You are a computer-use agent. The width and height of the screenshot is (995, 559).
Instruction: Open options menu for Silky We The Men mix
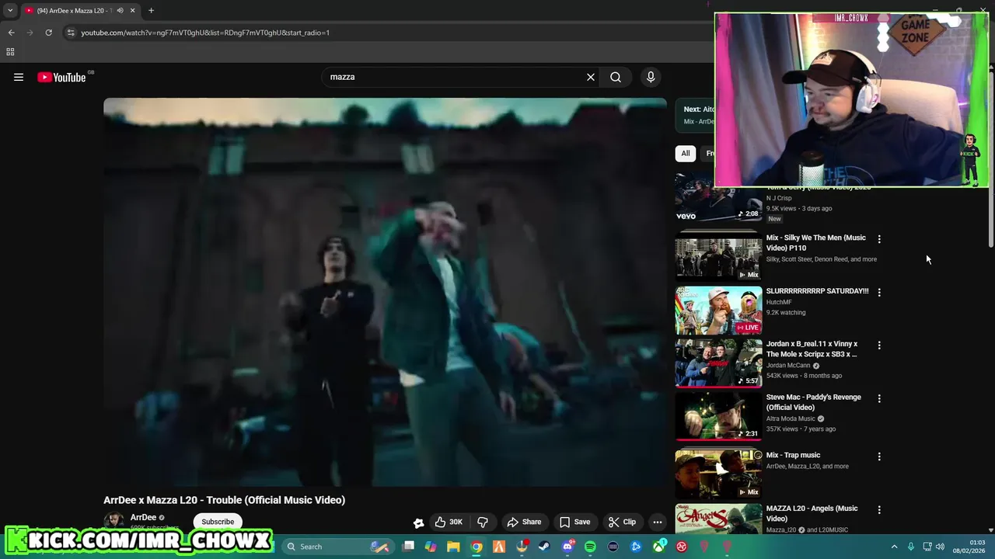coord(879,239)
